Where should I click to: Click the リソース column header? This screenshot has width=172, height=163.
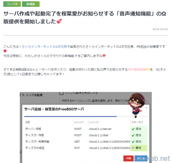tap(94, 122)
